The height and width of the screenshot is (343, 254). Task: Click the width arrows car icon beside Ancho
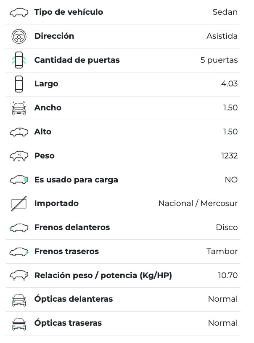[x=19, y=108]
